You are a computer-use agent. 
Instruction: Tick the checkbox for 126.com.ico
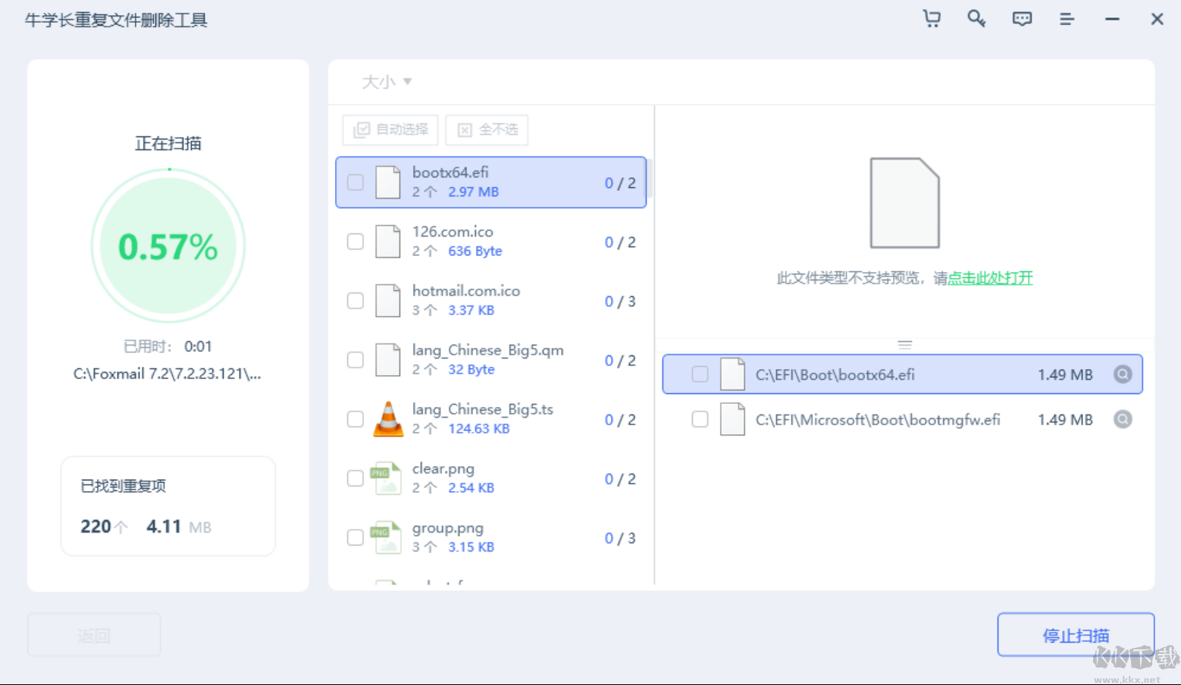355,242
